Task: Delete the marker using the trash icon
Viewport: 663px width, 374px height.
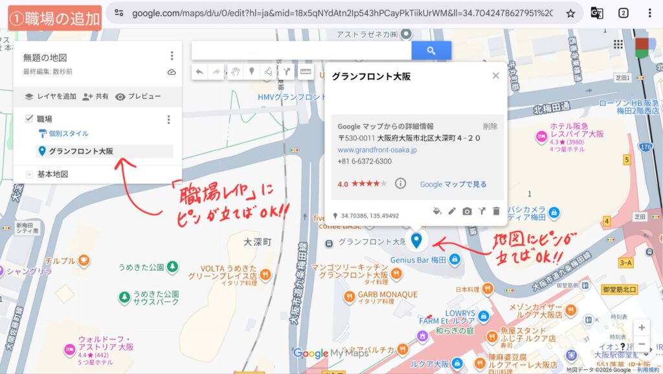Action: click(x=496, y=211)
